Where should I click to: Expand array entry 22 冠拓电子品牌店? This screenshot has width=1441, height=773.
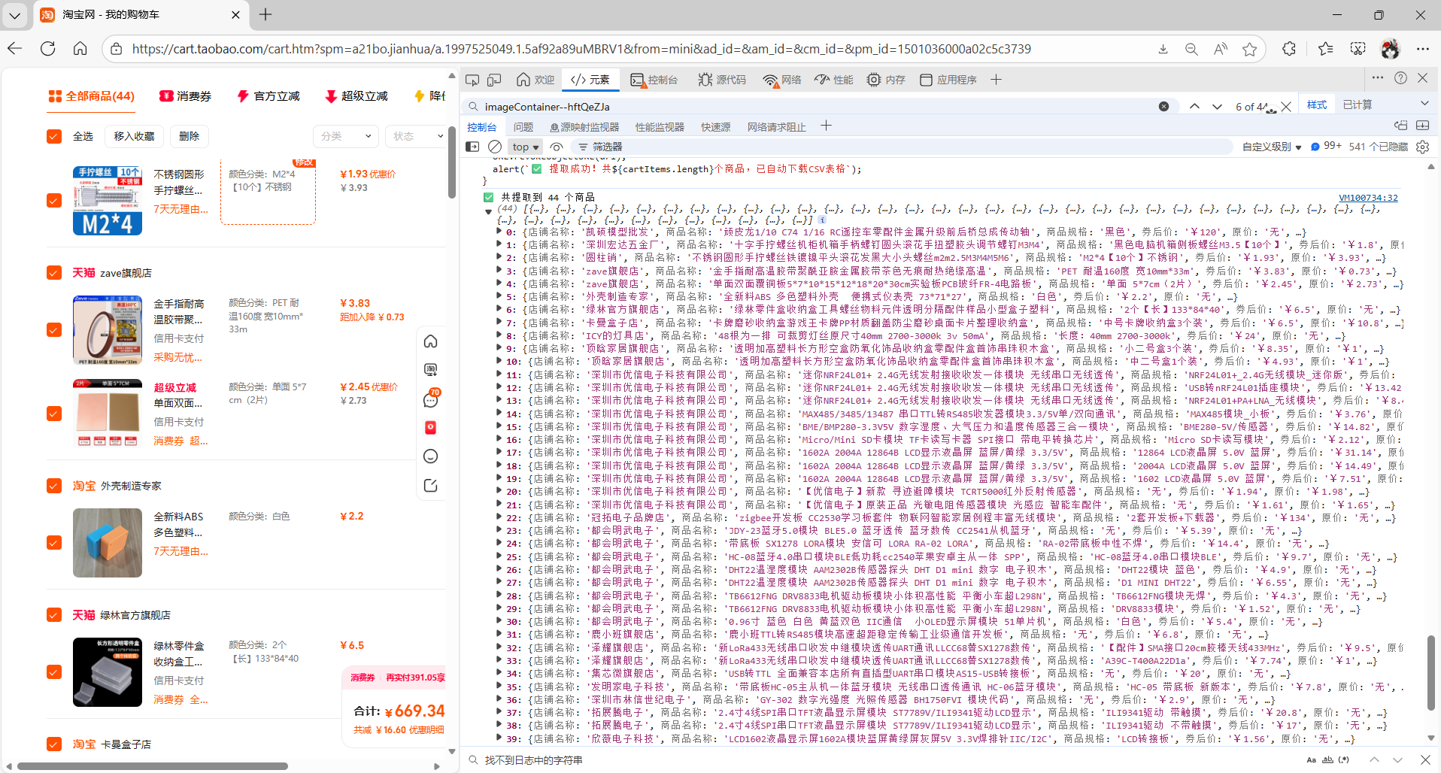[x=499, y=517]
